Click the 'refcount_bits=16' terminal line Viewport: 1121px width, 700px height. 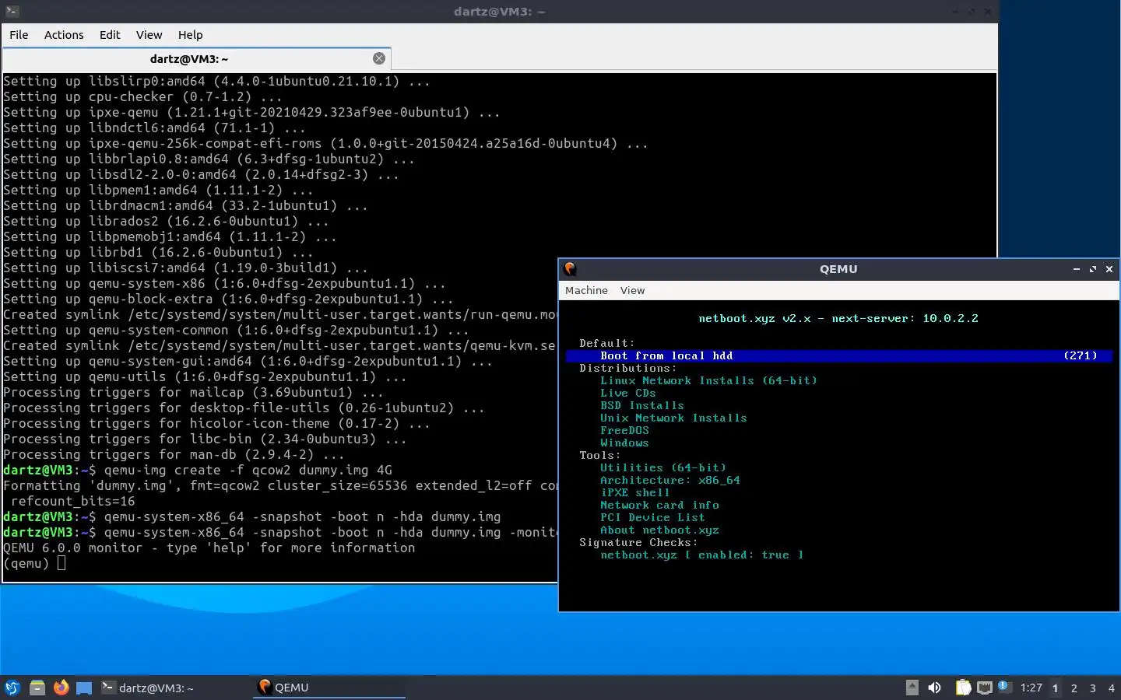click(x=72, y=501)
